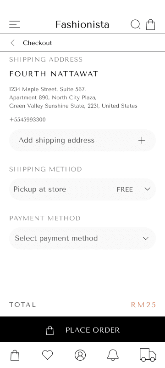Tap the search magnifier icon
165x368 pixels.
[x=135, y=24]
